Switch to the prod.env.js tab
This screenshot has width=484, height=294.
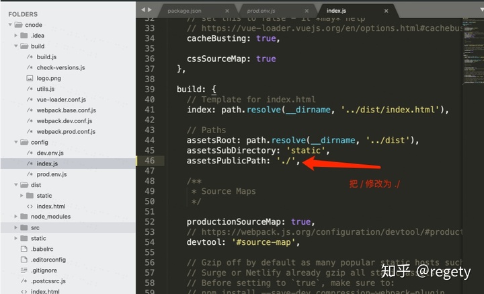261,11
